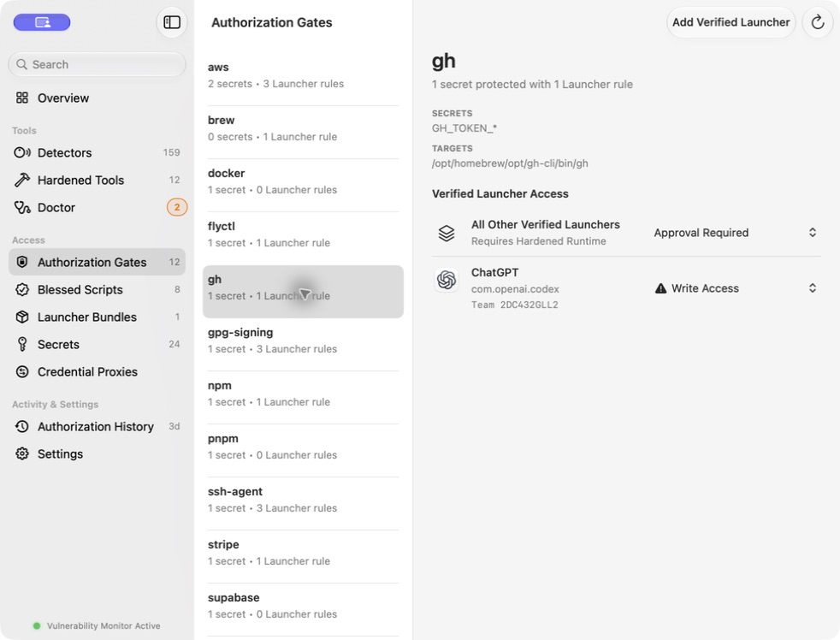Screen dimensions: 840x640
Task: Select the gh gate row
Action: [303, 292]
